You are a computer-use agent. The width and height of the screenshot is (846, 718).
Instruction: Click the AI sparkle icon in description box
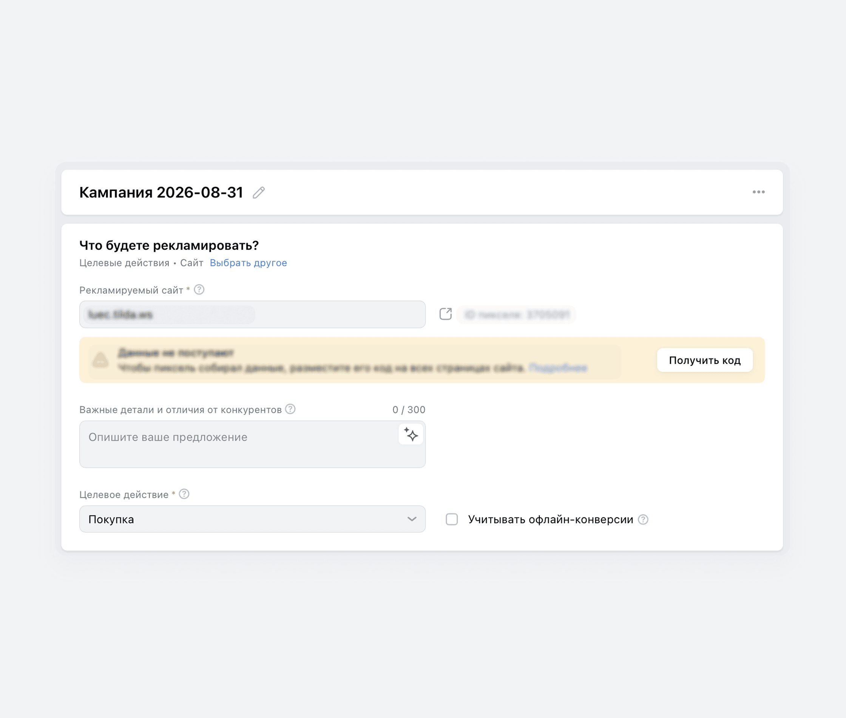(411, 435)
